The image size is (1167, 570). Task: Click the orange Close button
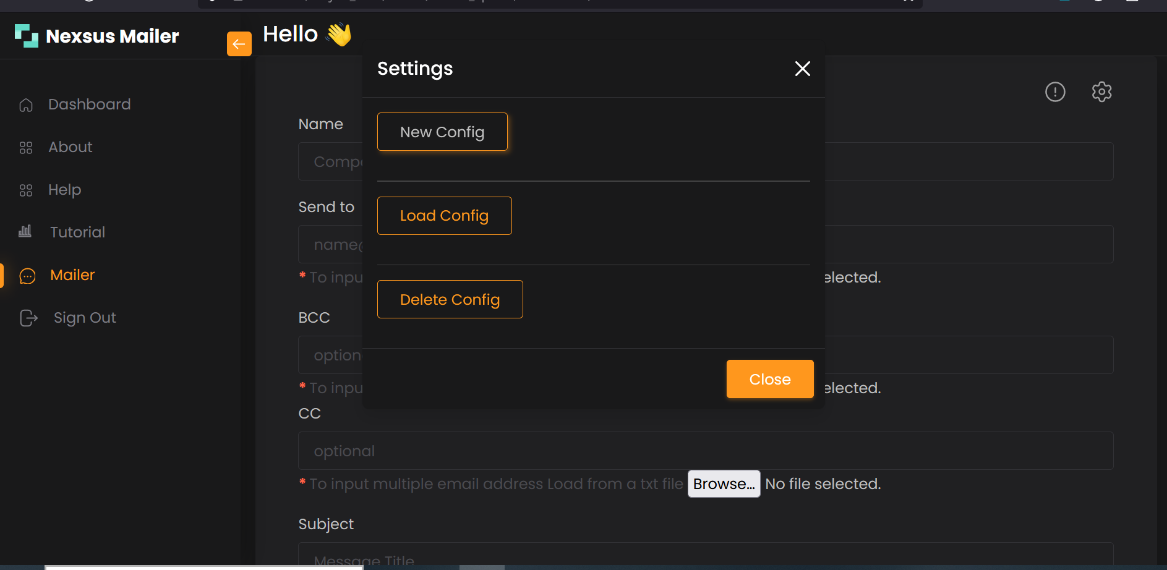tap(770, 379)
